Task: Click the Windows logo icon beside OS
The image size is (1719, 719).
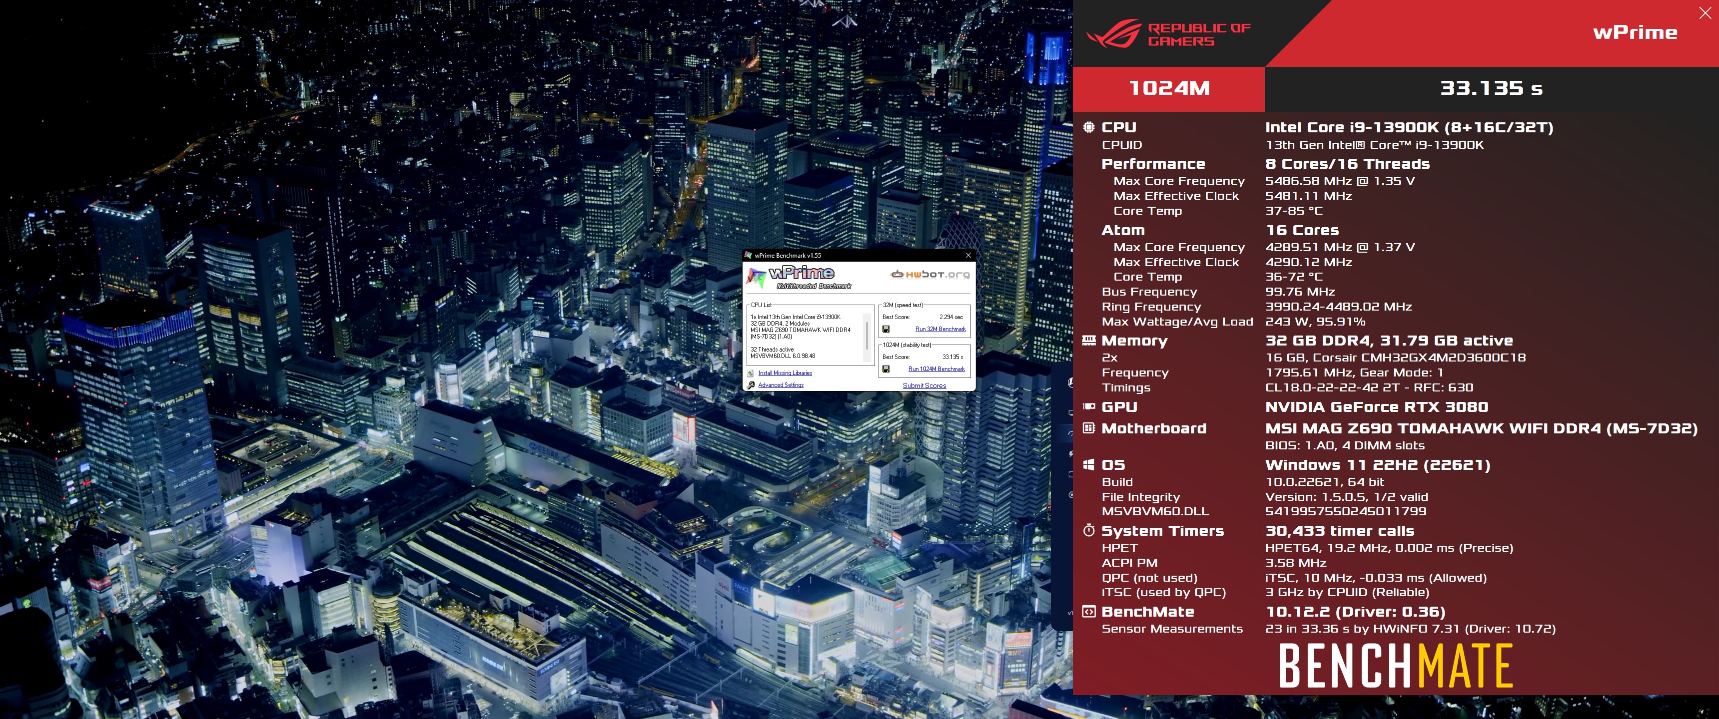Action: [1088, 464]
